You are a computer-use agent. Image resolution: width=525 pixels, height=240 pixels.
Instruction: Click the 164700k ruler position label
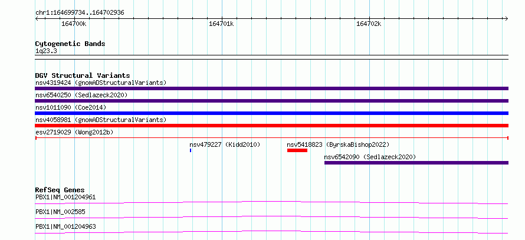(x=74, y=24)
